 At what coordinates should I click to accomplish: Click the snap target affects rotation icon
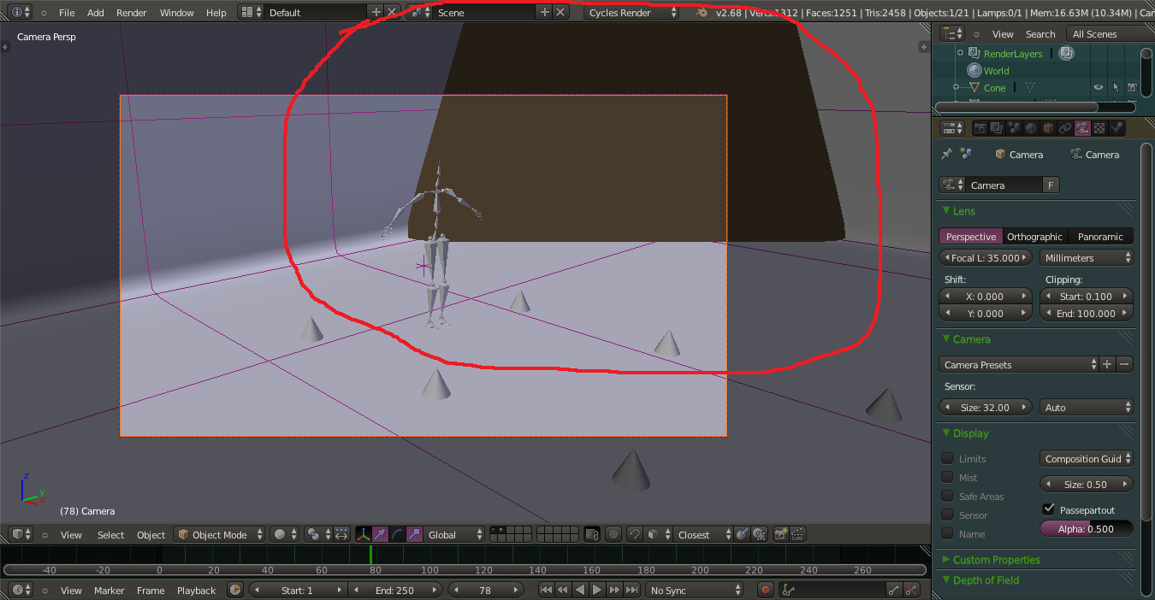pyautogui.click(x=742, y=534)
